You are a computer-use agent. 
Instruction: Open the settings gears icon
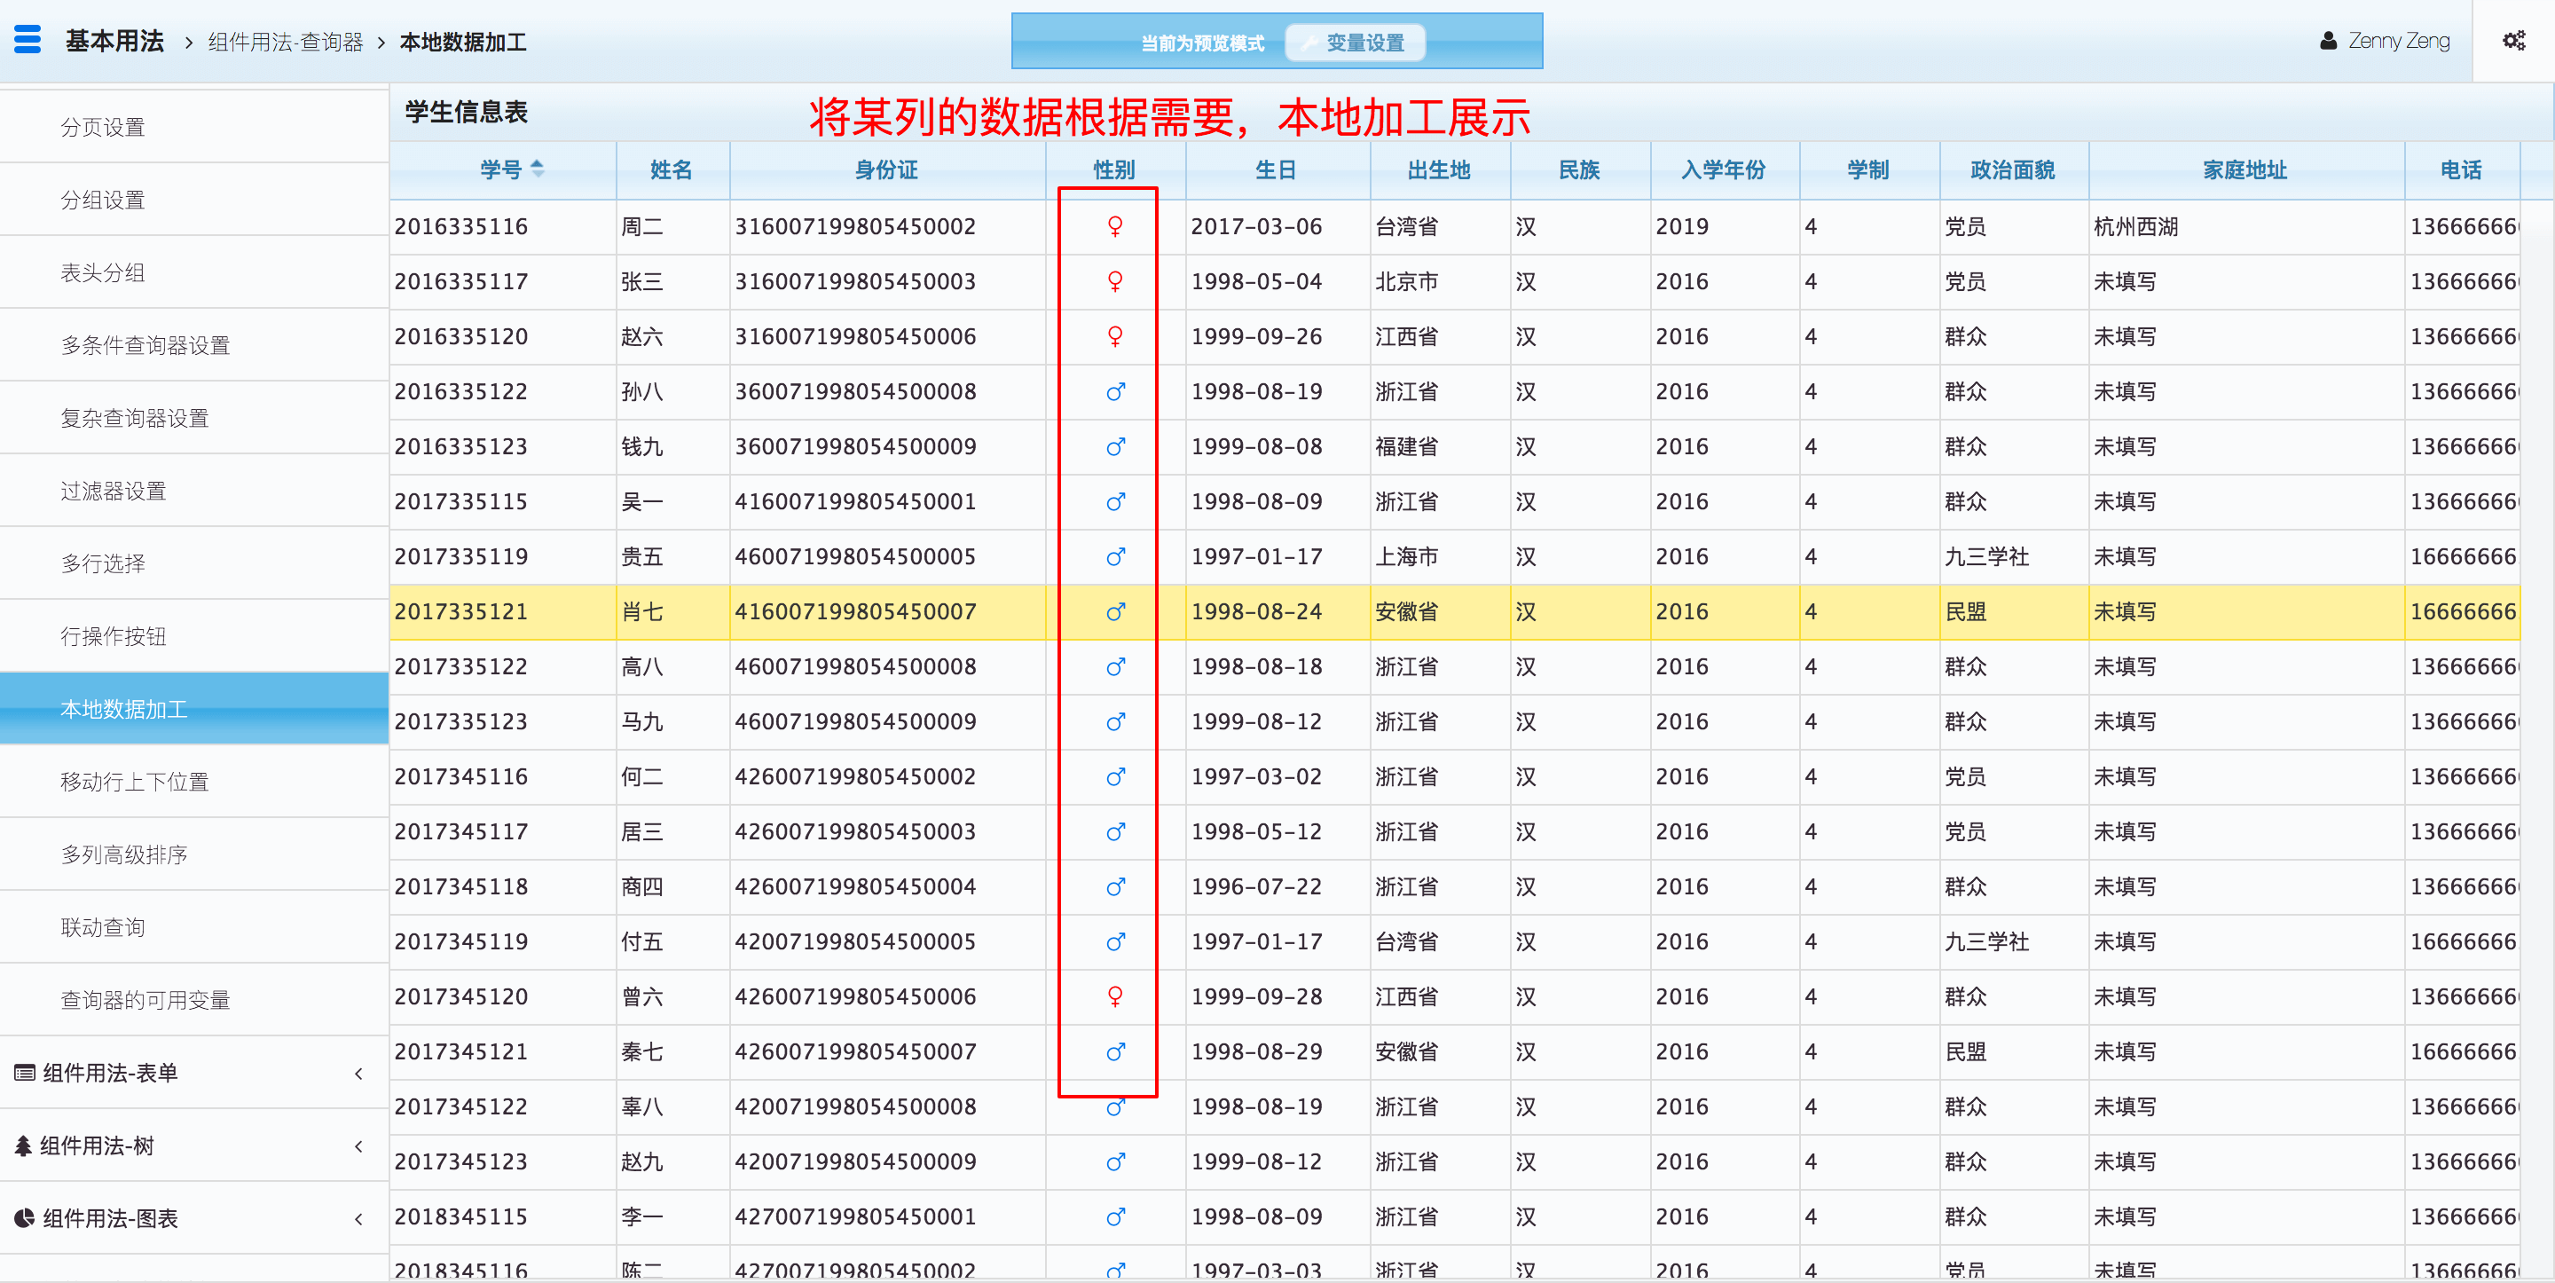(x=2513, y=41)
